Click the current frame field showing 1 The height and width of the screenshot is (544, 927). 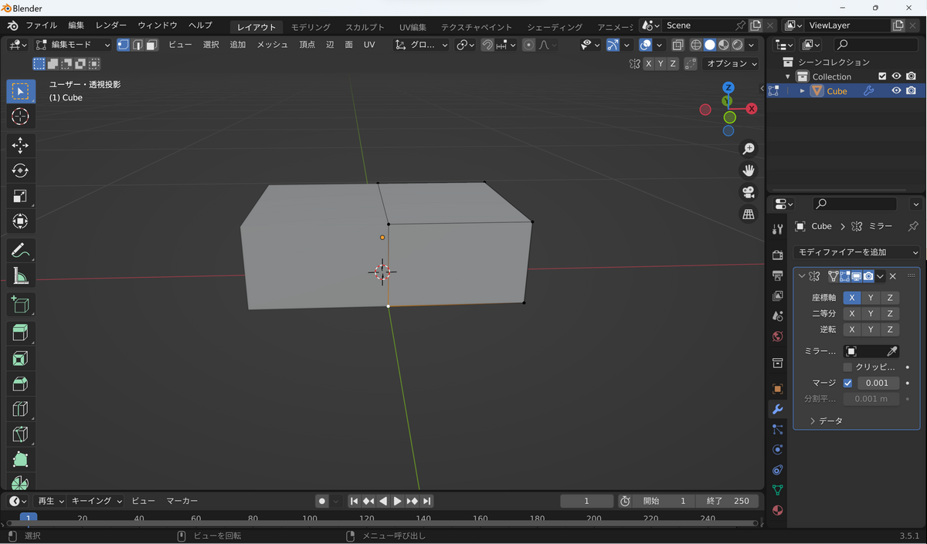coord(586,501)
